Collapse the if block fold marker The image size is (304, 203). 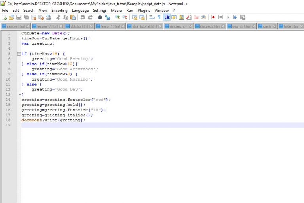(19, 54)
